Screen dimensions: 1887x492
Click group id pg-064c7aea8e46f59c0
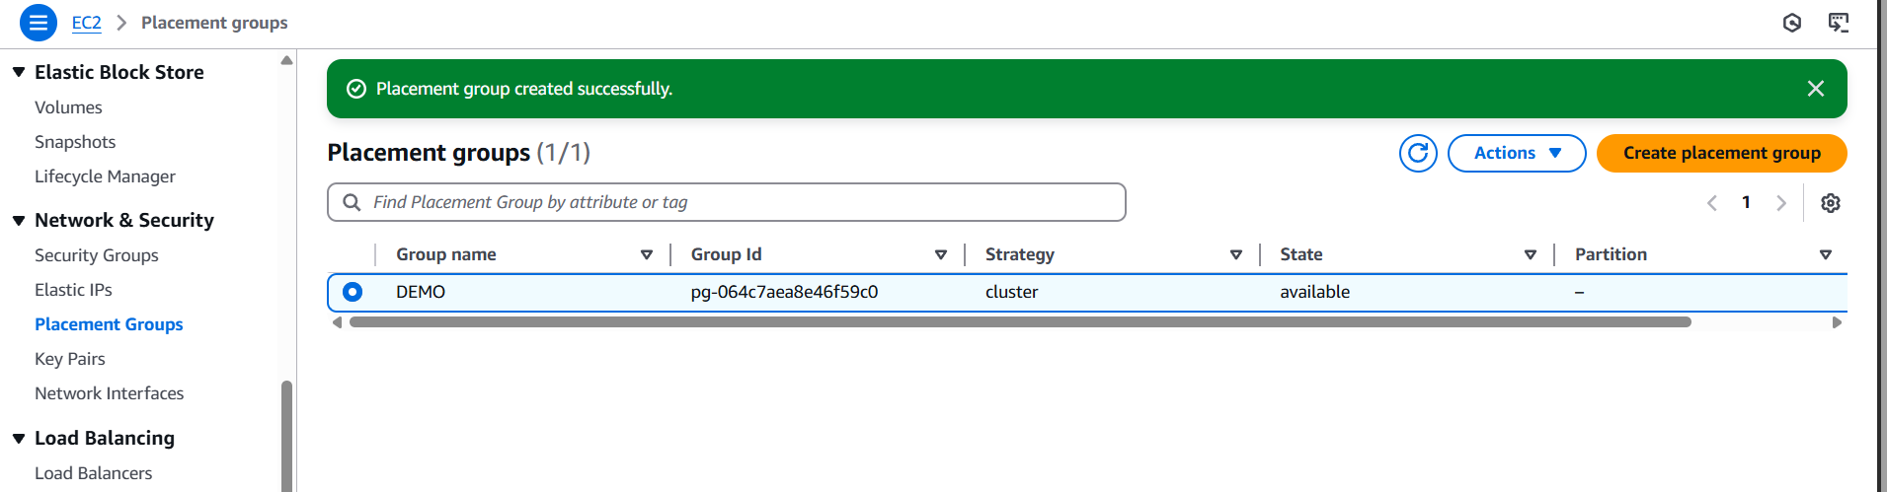coord(784,292)
